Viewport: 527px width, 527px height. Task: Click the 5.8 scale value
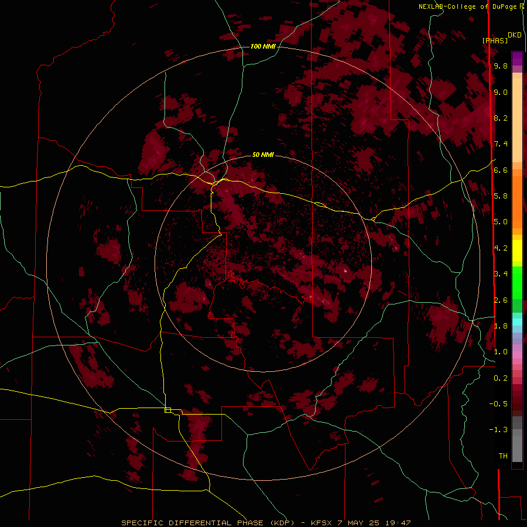coord(501,196)
